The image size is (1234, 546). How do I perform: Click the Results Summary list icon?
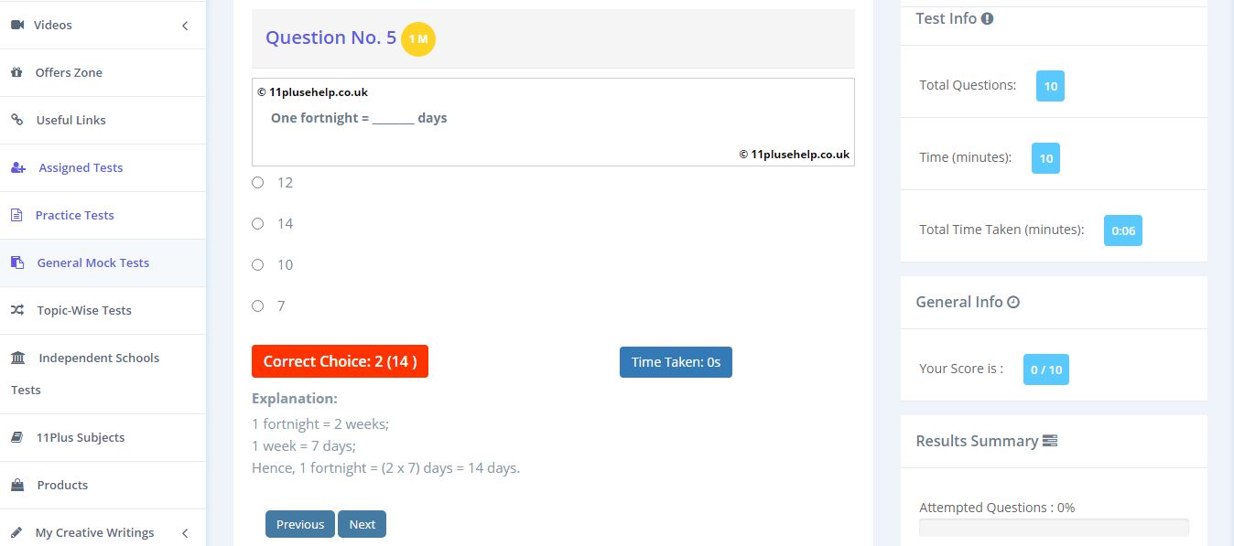pos(1050,441)
